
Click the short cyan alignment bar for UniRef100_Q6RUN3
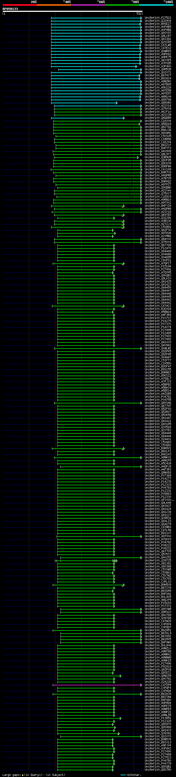[x=84, y=103]
